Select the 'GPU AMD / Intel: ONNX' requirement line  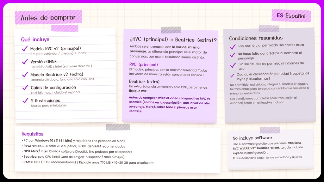77,152
